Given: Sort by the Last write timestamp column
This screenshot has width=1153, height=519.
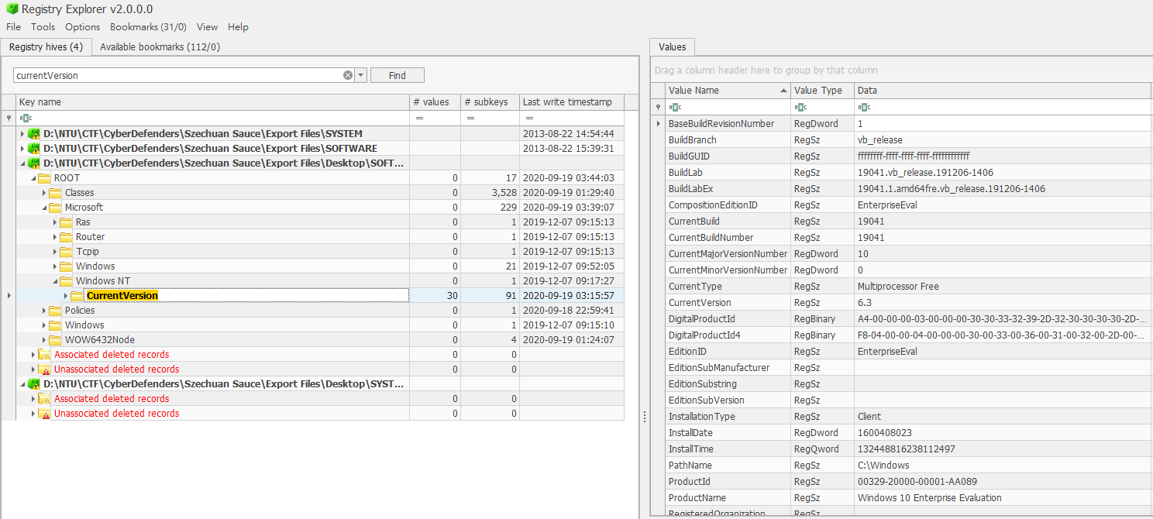Looking at the screenshot, I should point(572,102).
